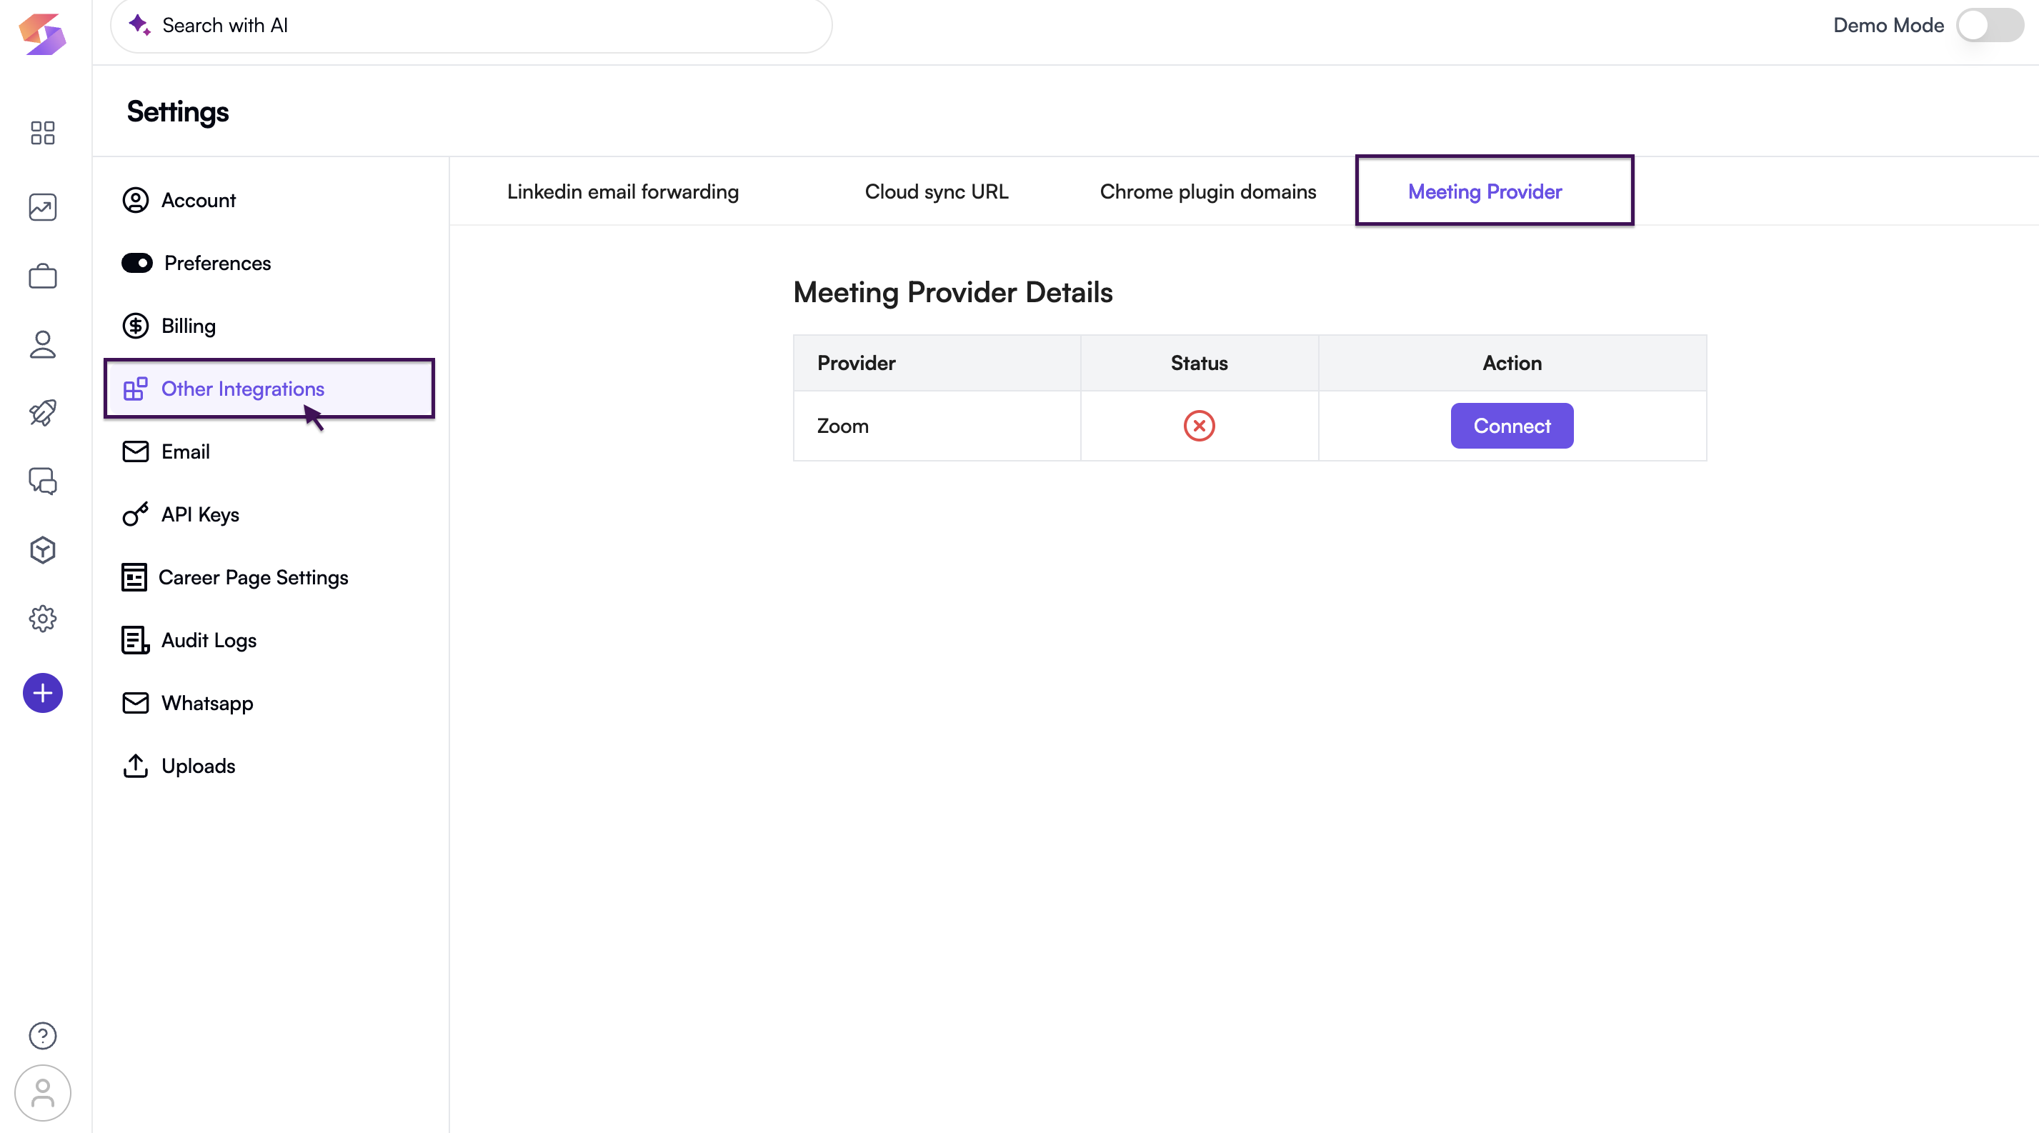Open the candidates person icon in sidebar
Screen dimensions: 2039x1133
click(x=43, y=344)
